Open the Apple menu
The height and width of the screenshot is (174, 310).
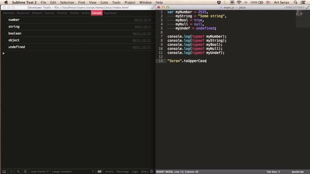(x=6, y=2)
